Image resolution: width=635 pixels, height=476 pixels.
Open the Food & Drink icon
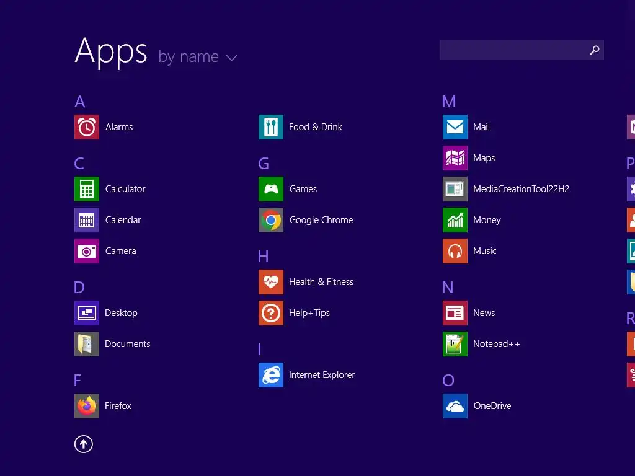click(x=271, y=127)
